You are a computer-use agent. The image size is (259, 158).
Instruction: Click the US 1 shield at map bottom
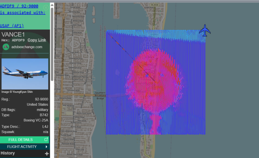pos(58,151)
